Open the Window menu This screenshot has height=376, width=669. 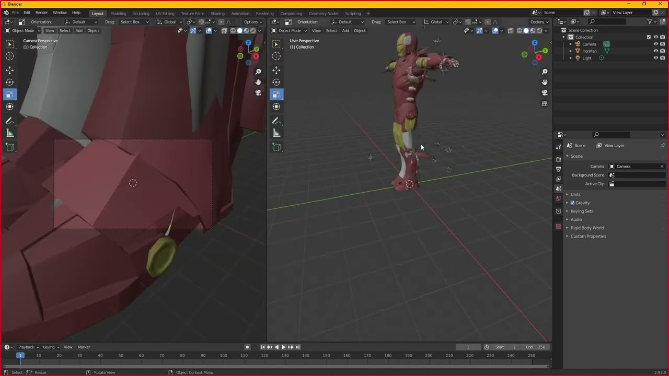pos(60,13)
